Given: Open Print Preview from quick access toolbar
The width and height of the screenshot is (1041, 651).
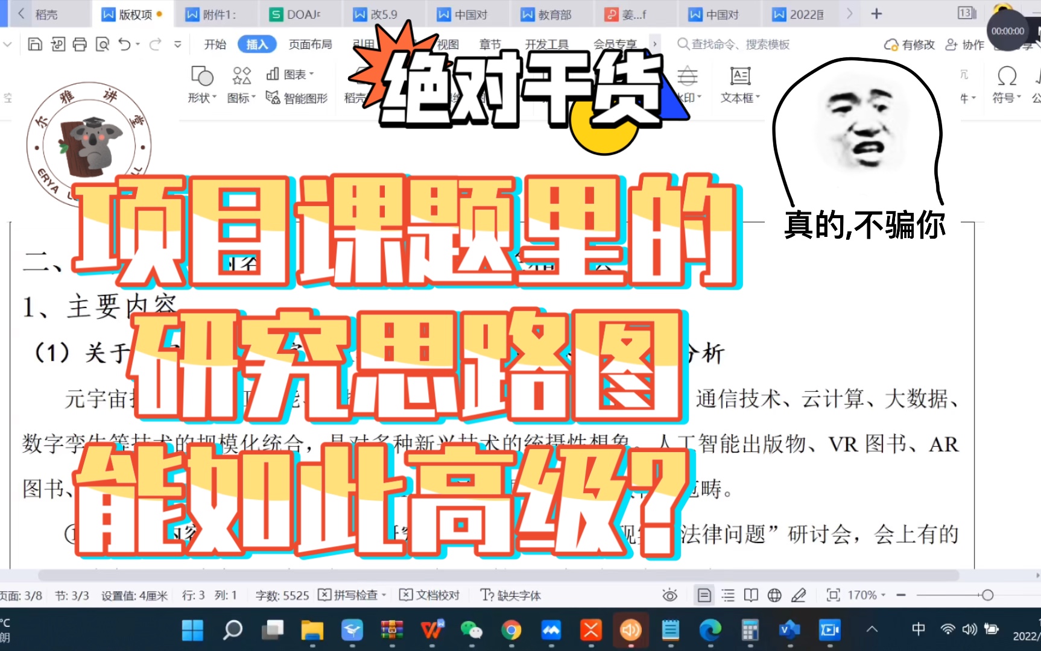Looking at the screenshot, I should point(103,44).
